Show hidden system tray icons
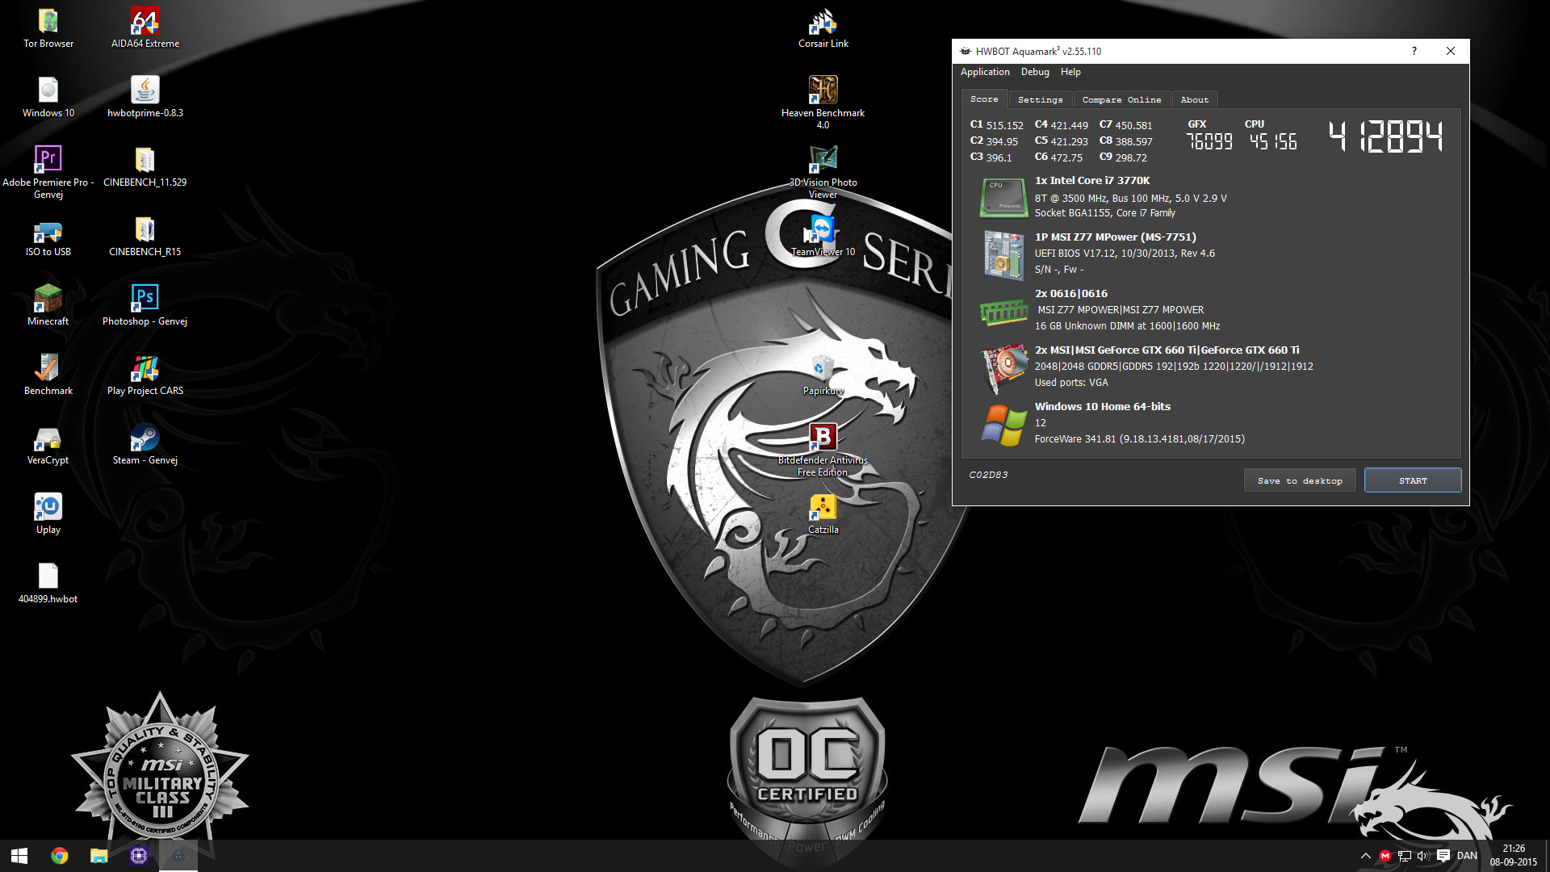1550x872 pixels. [1366, 856]
